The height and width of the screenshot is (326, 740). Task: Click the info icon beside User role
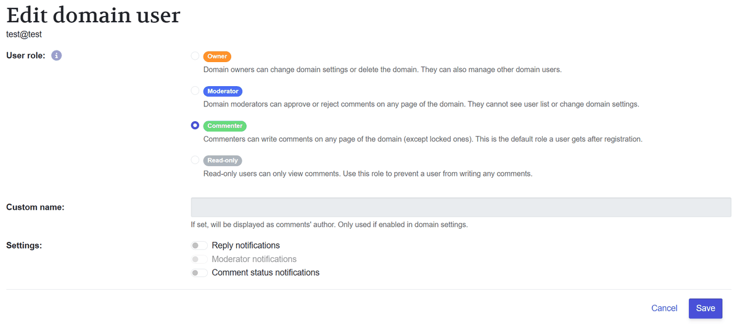pos(56,55)
